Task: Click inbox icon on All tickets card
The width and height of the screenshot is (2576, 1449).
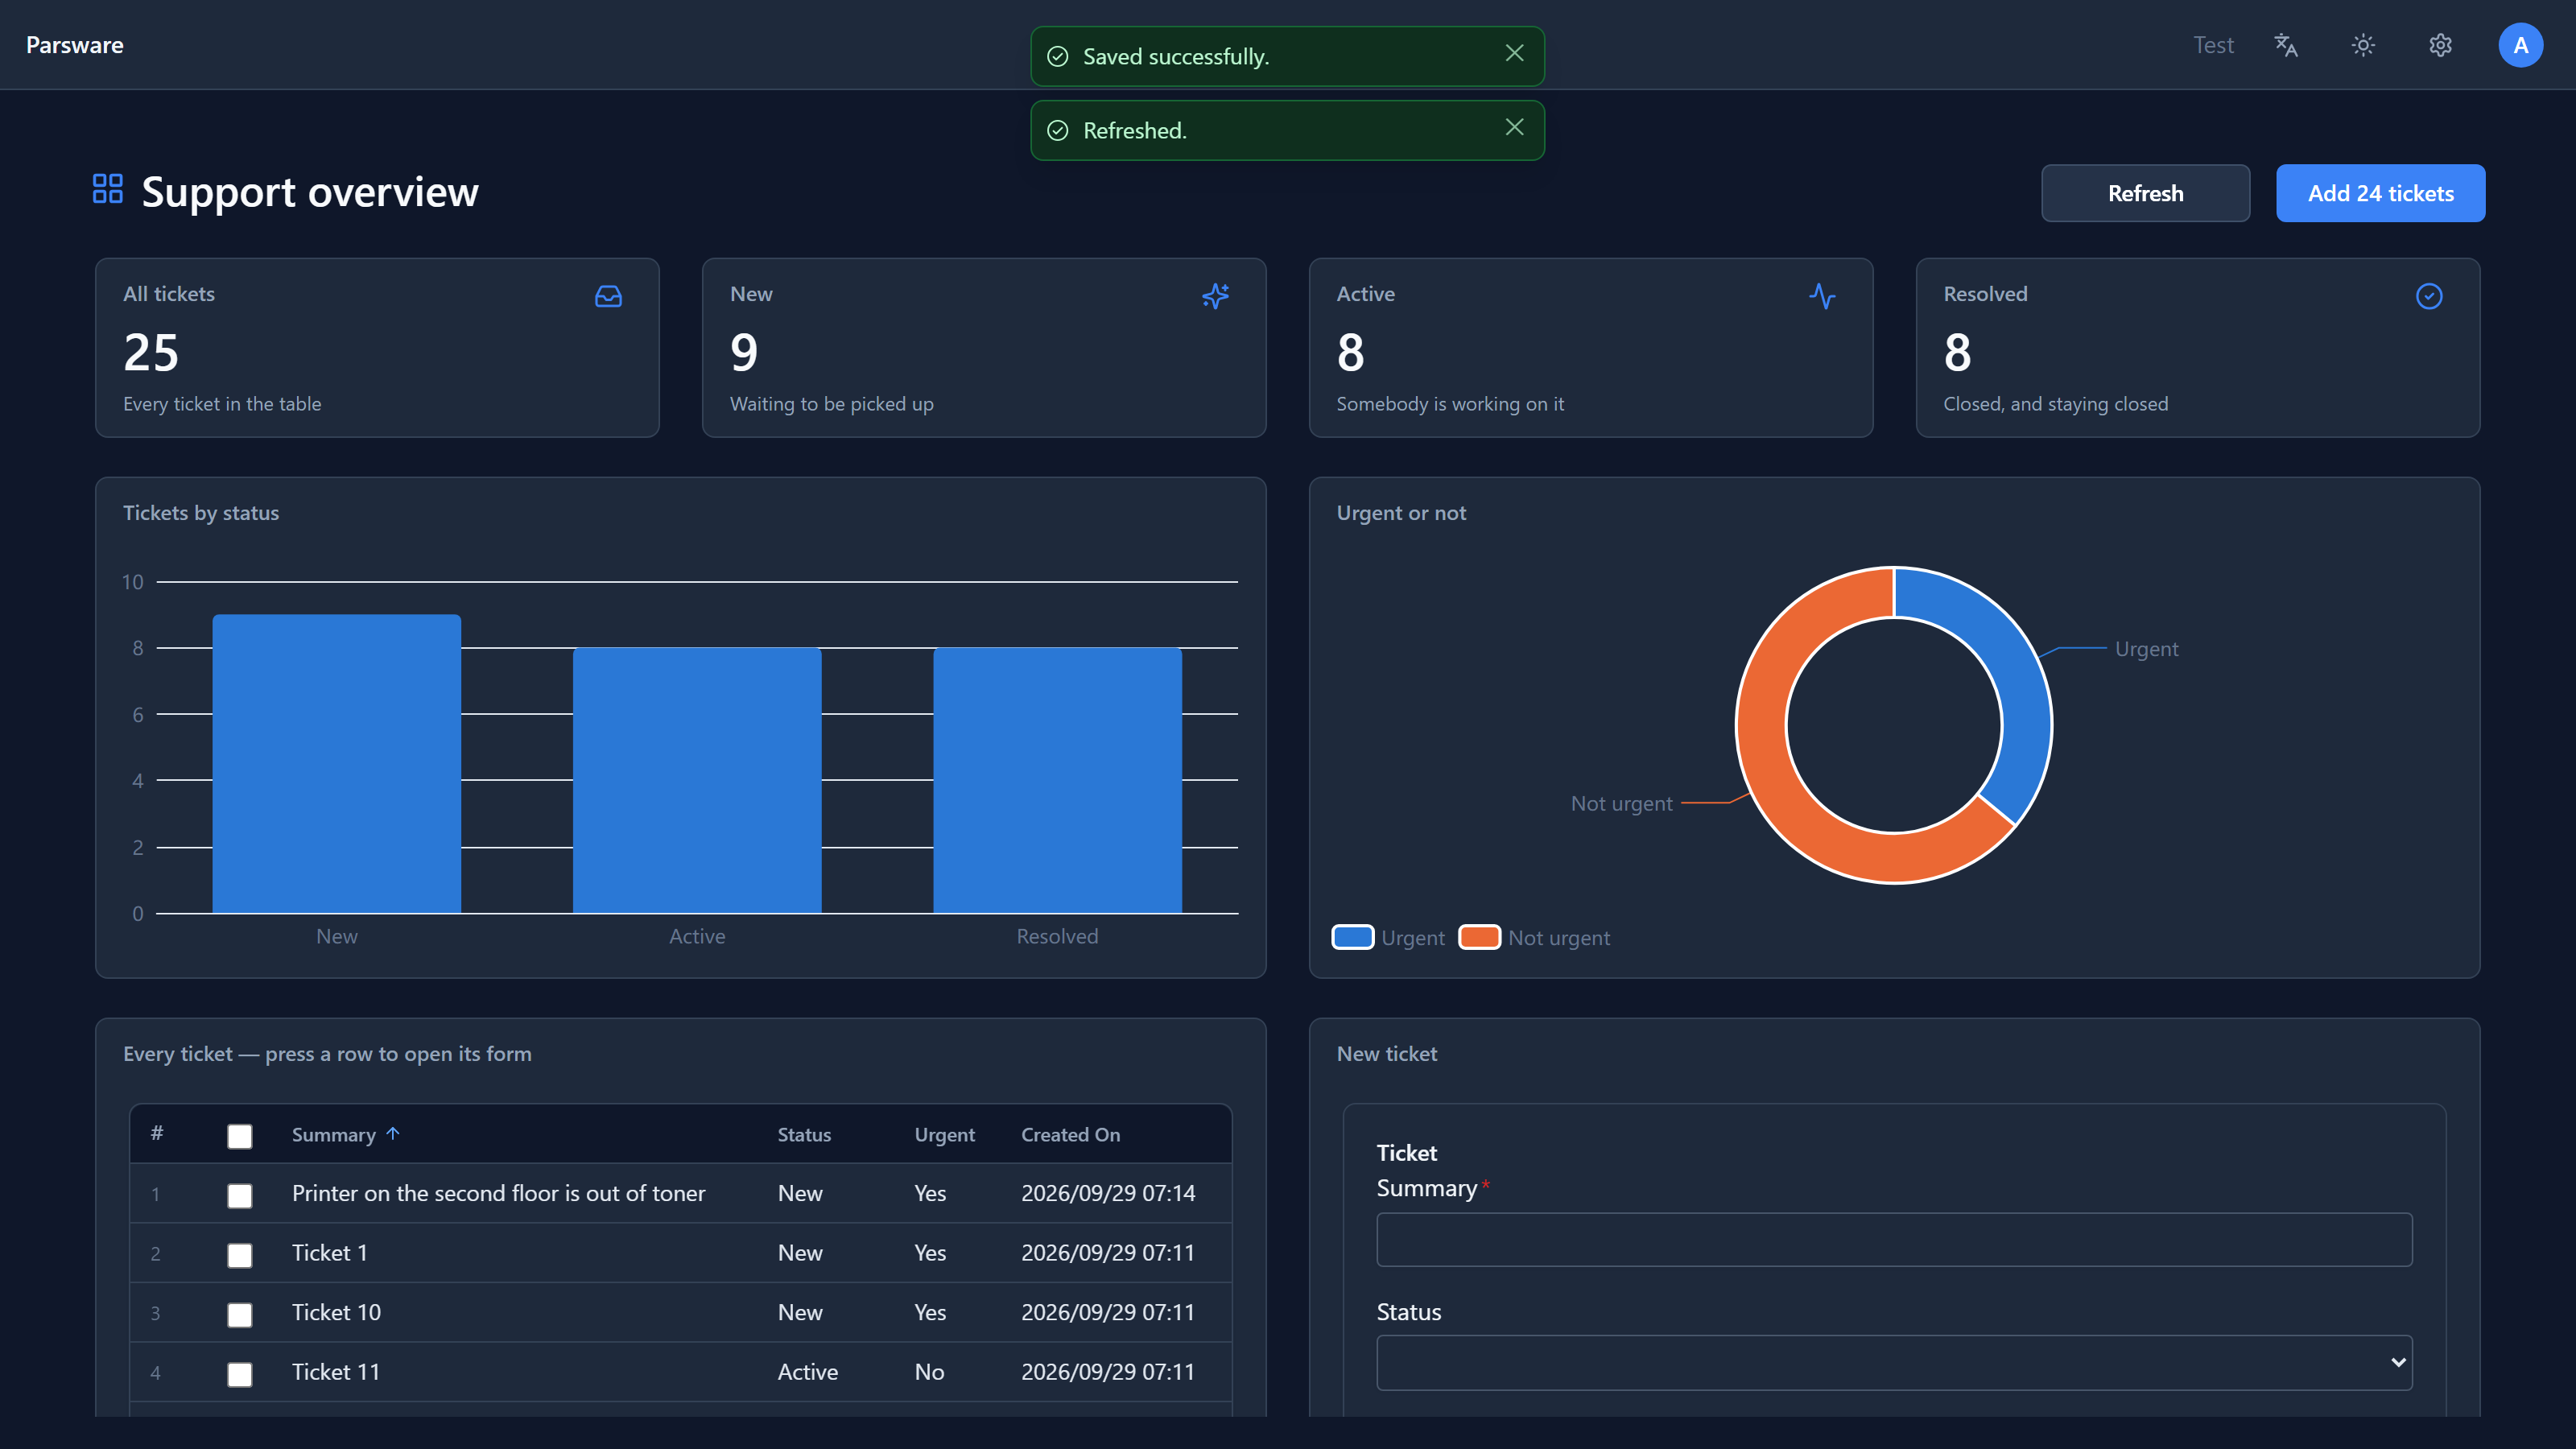Action: pos(608,296)
